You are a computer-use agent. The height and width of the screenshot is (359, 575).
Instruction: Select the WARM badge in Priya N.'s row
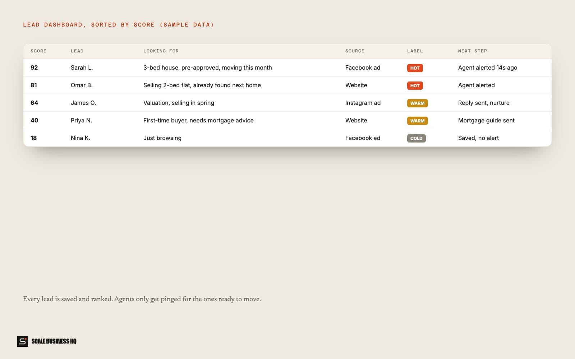(x=418, y=121)
